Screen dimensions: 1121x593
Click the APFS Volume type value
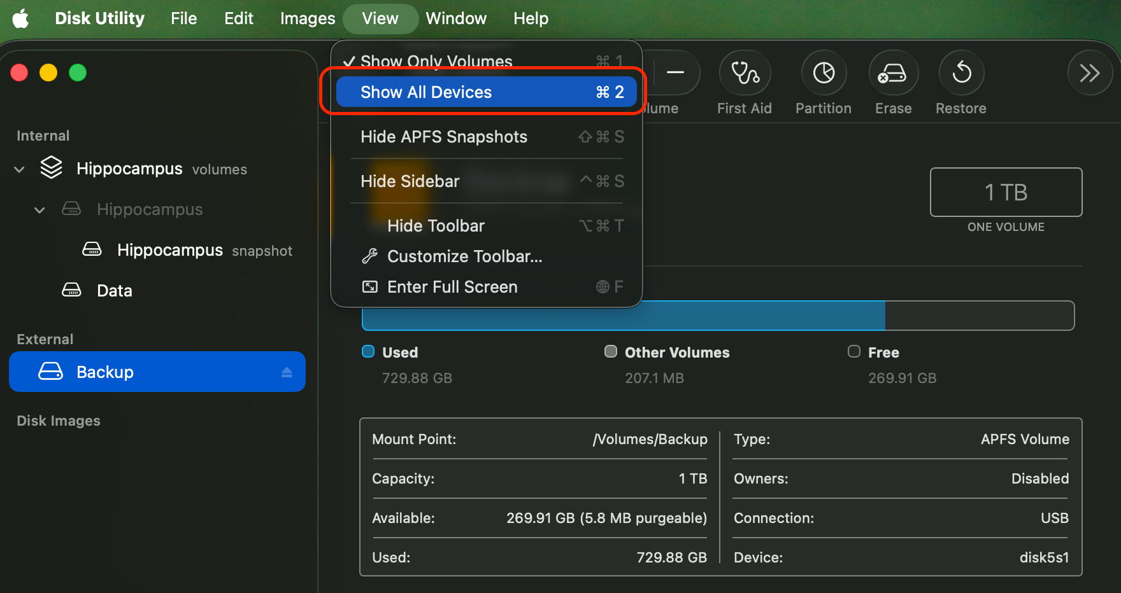coord(1025,440)
